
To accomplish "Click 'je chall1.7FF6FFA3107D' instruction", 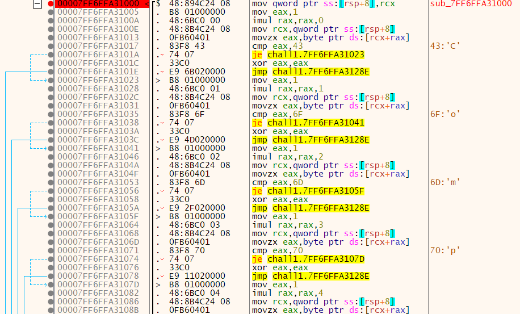I will pyautogui.click(x=308, y=259).
